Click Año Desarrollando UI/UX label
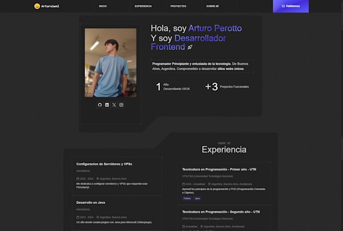The width and height of the screenshot is (343, 231). pos(177,87)
